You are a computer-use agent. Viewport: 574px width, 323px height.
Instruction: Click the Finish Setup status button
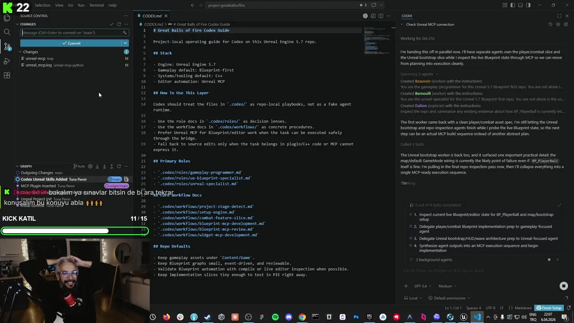(x=549, y=308)
